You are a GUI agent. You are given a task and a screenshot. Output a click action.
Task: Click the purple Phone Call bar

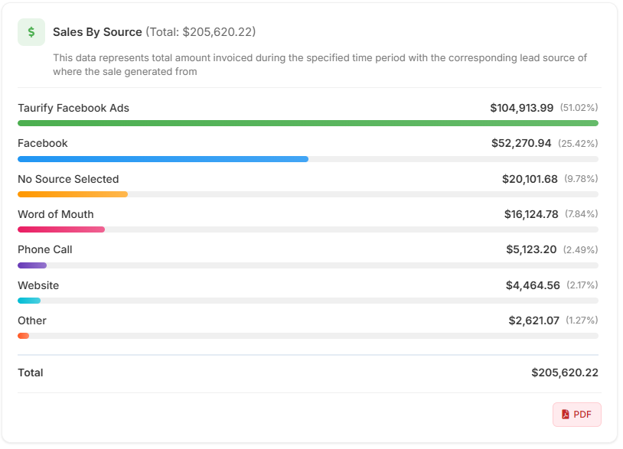32,265
